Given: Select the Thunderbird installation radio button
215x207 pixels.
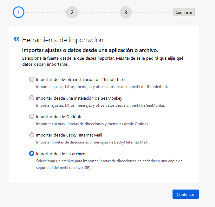Looking at the screenshot, I should coord(32,79).
